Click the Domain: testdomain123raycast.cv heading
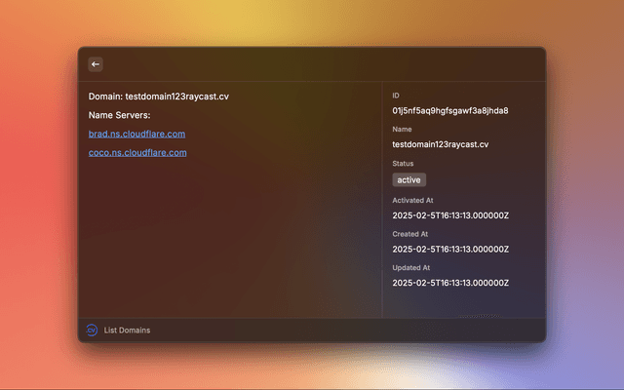 click(159, 97)
